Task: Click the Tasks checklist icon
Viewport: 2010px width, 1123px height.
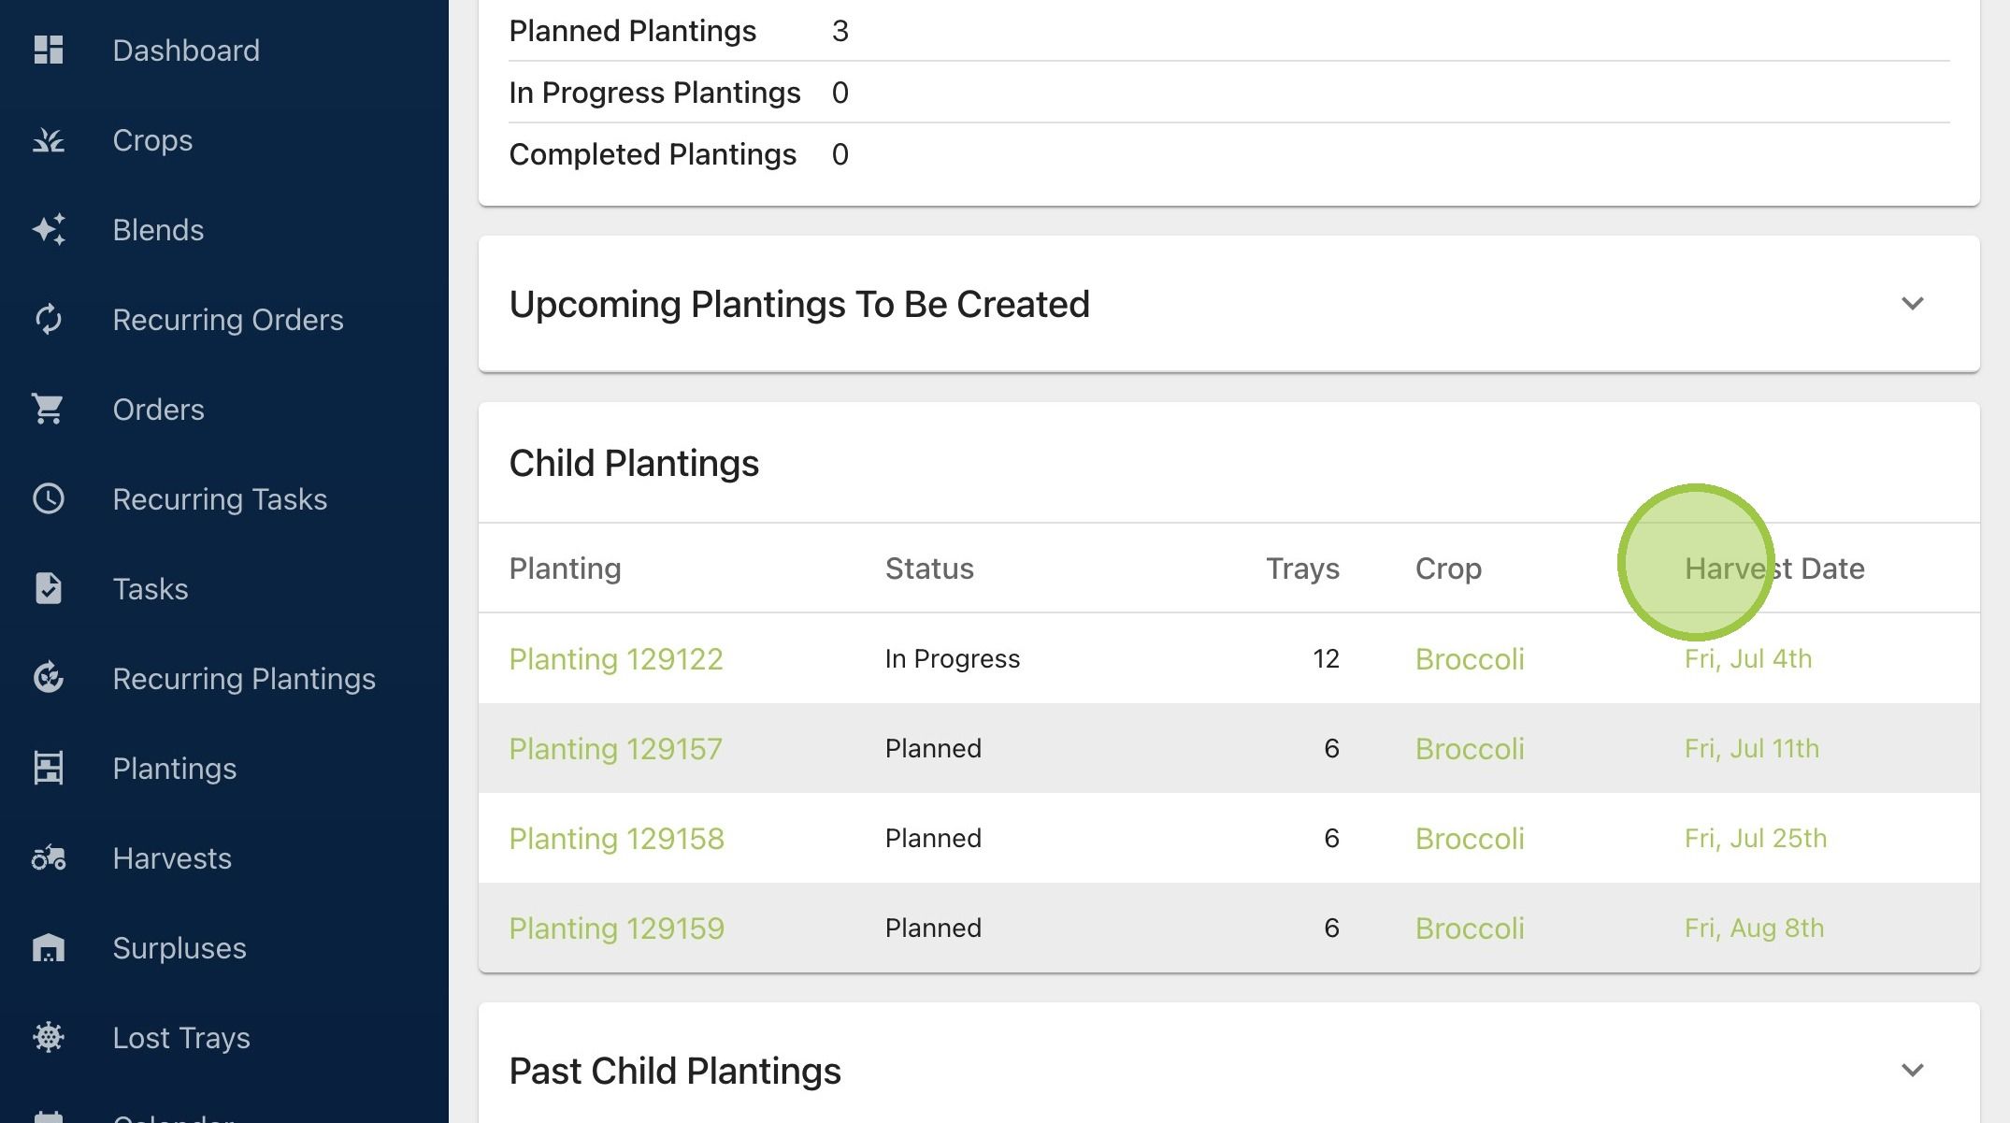Action: (x=48, y=588)
